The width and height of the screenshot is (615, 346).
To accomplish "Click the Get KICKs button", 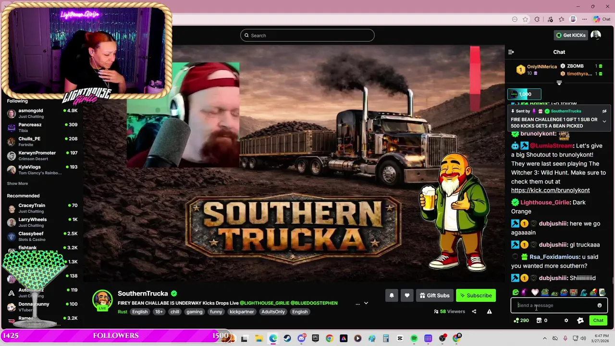I will click(571, 35).
